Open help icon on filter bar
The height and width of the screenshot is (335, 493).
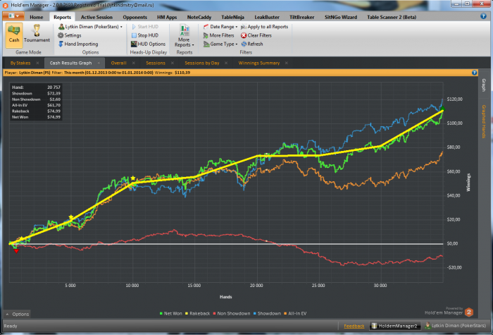pos(475,73)
